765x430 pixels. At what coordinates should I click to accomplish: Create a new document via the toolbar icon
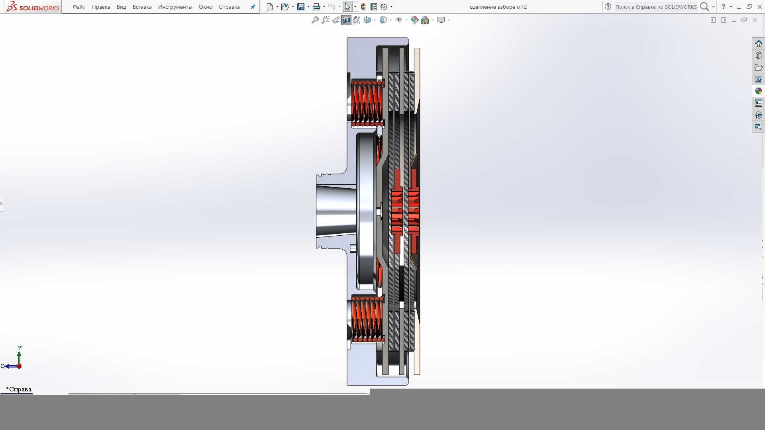point(270,7)
